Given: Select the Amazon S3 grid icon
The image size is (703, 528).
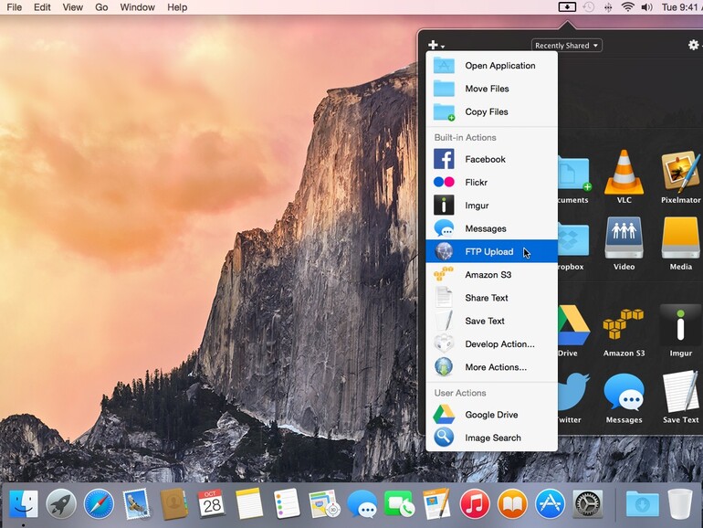Looking at the screenshot, I should (624, 325).
